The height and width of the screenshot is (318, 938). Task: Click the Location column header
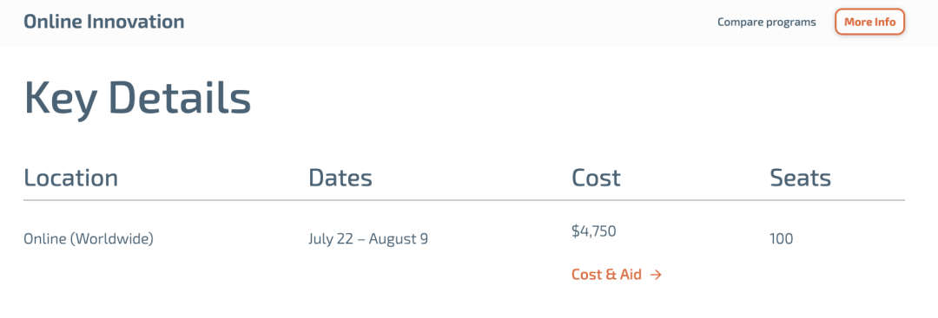pos(70,178)
